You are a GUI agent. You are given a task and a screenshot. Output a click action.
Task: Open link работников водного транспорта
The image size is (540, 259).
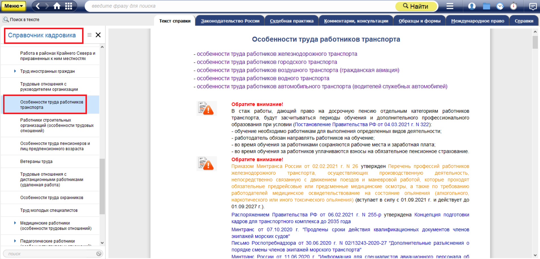tap(263, 78)
